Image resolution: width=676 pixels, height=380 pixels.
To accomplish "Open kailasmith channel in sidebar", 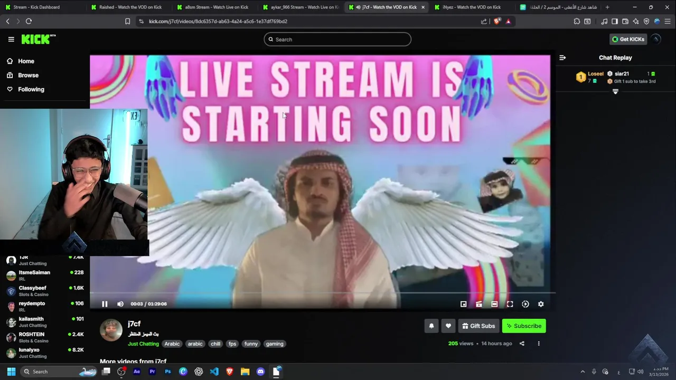I will (45, 321).
